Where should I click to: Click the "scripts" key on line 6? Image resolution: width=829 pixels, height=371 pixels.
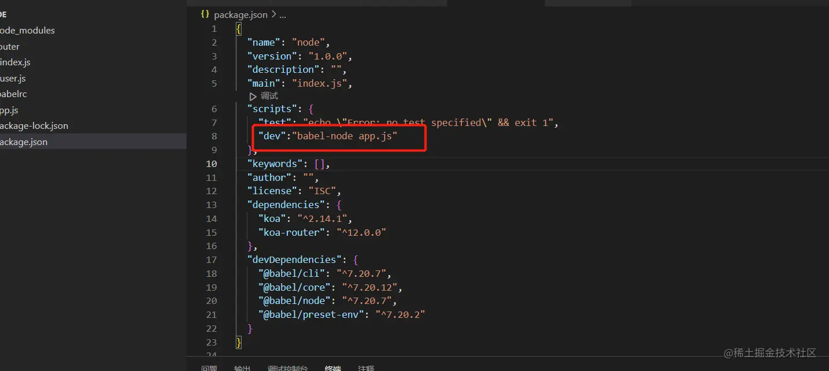click(x=272, y=109)
